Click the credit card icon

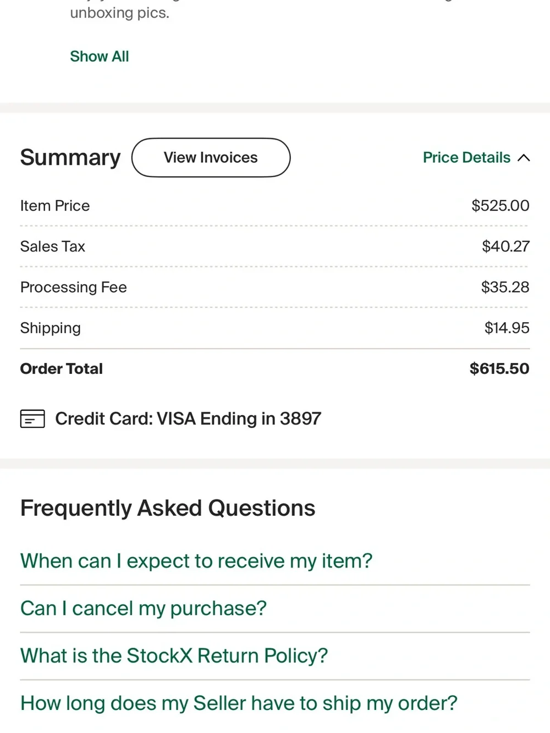[x=32, y=419]
